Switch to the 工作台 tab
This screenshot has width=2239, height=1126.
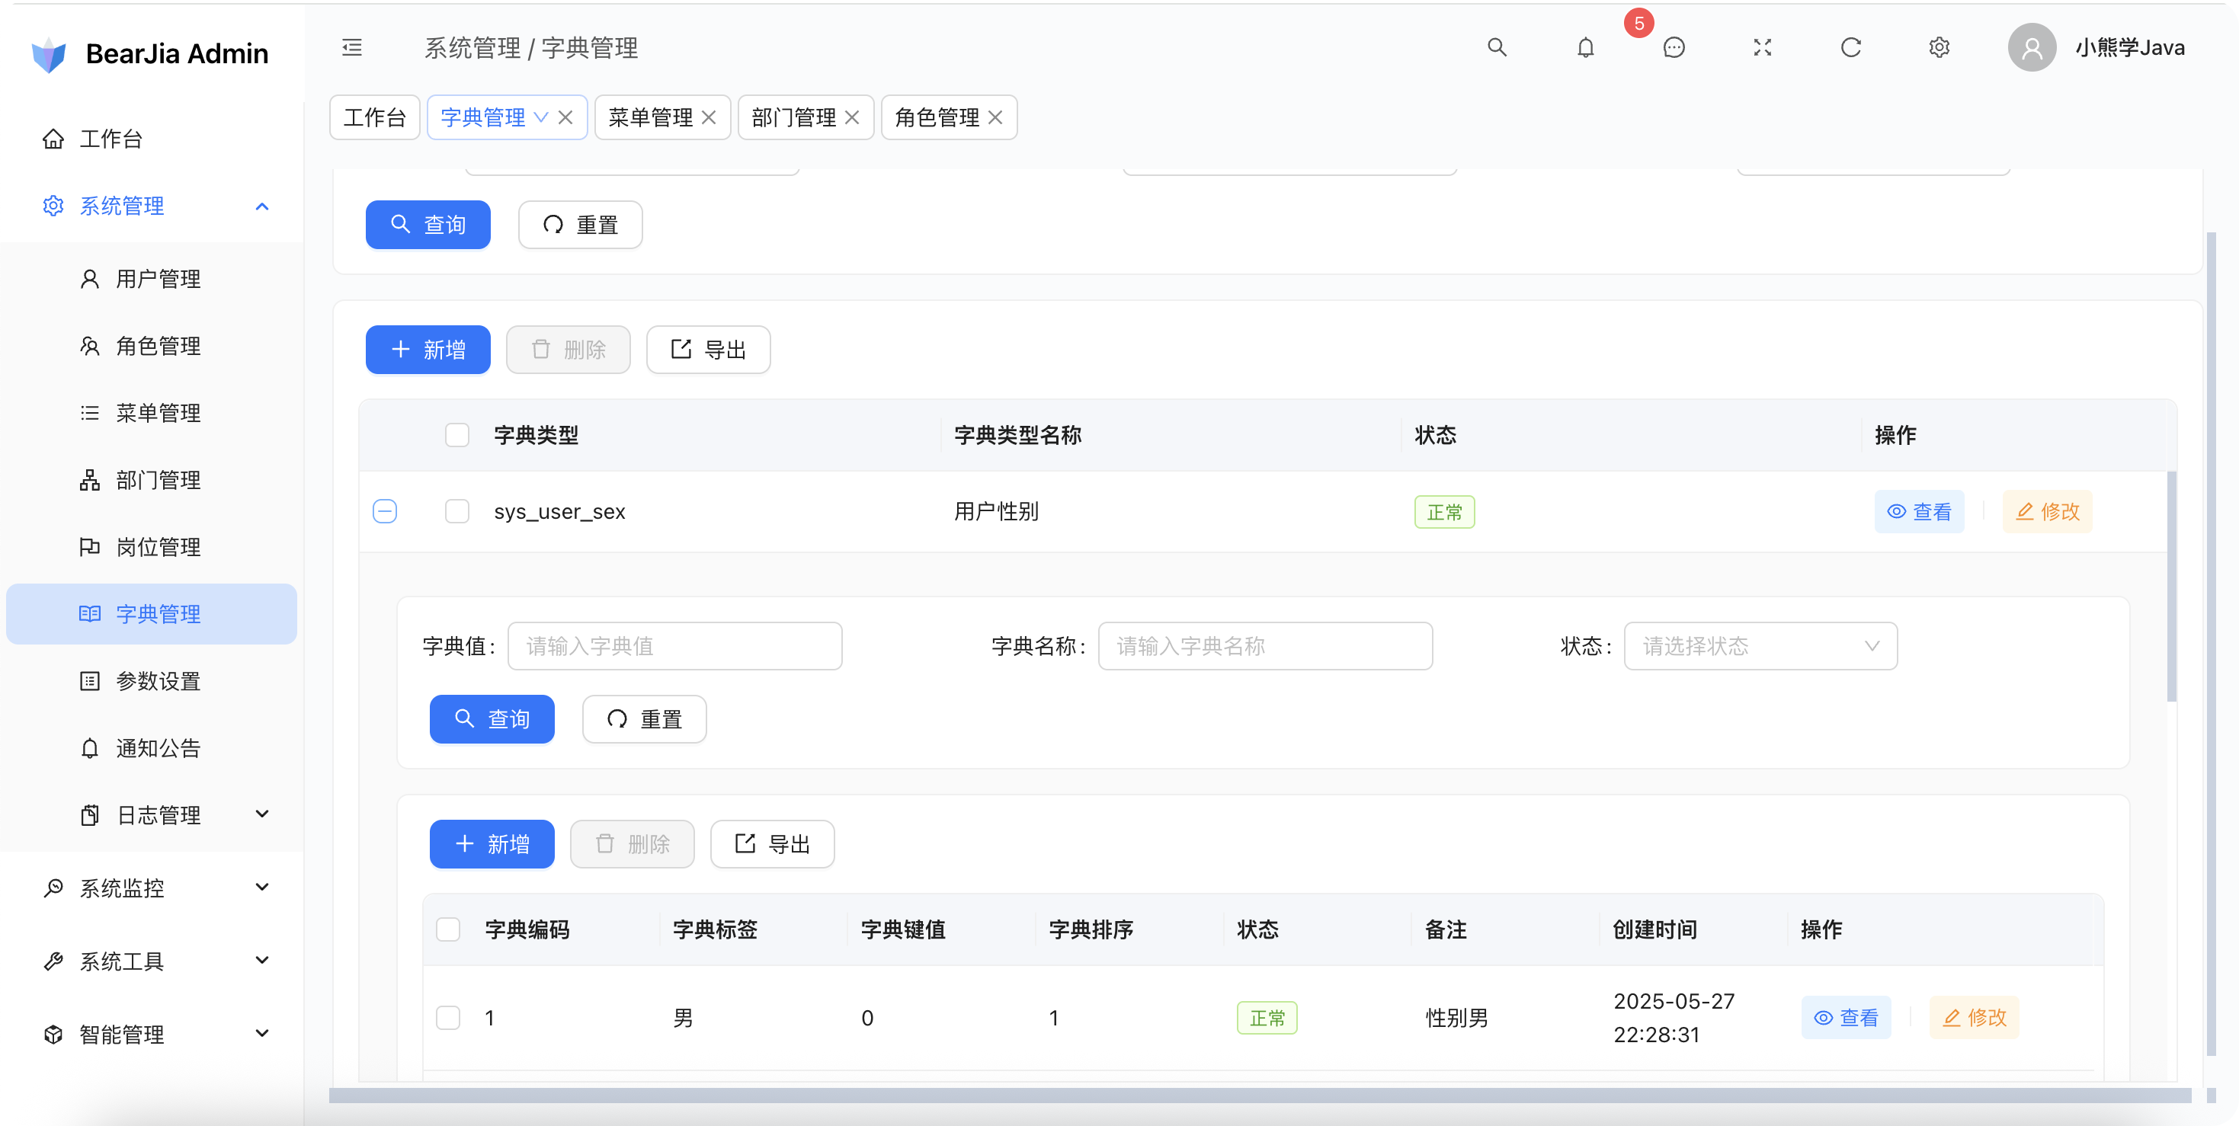click(375, 117)
